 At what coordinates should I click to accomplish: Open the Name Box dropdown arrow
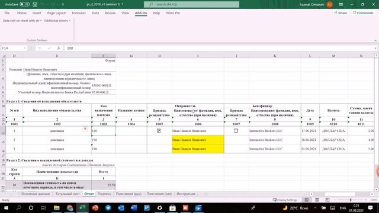[25, 48]
